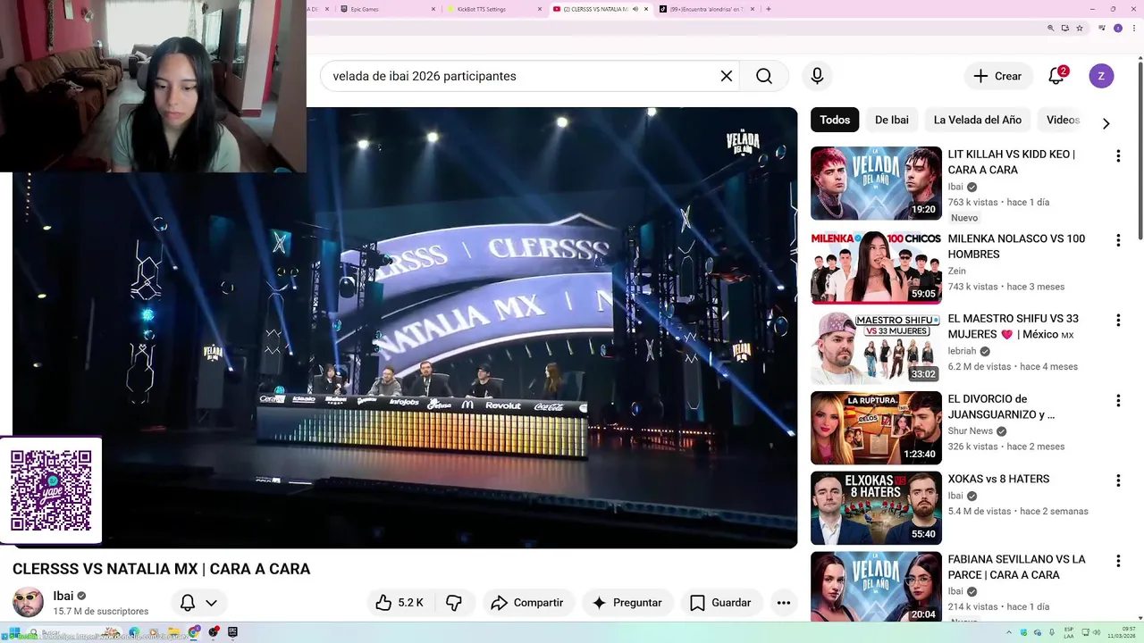Open LA RUPTURA divorcio thumbnail
This screenshot has height=643, width=1144.
click(x=876, y=428)
